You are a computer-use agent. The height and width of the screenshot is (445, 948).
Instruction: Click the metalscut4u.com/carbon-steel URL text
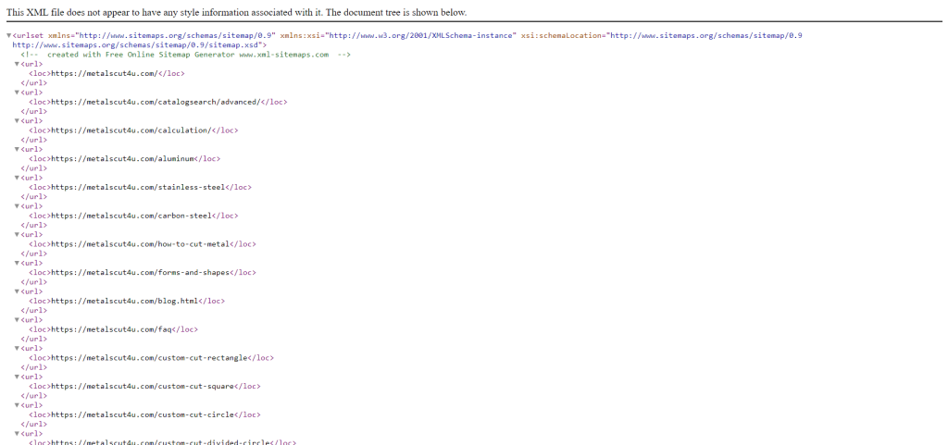click(x=131, y=216)
